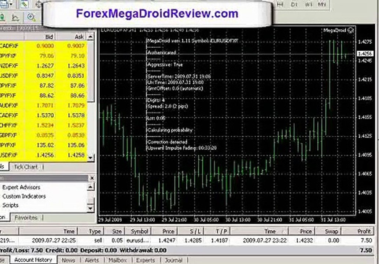
Task: Select the Market Watch ask value '1.5378'
Action: (x=76, y=115)
